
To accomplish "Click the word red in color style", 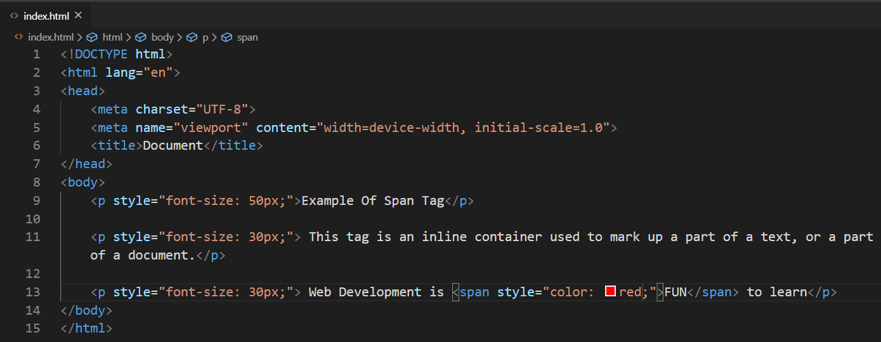I will [630, 292].
